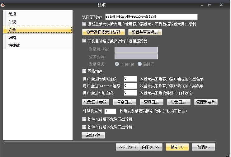Click 清空日志 button

pyautogui.click(x=125, y=102)
